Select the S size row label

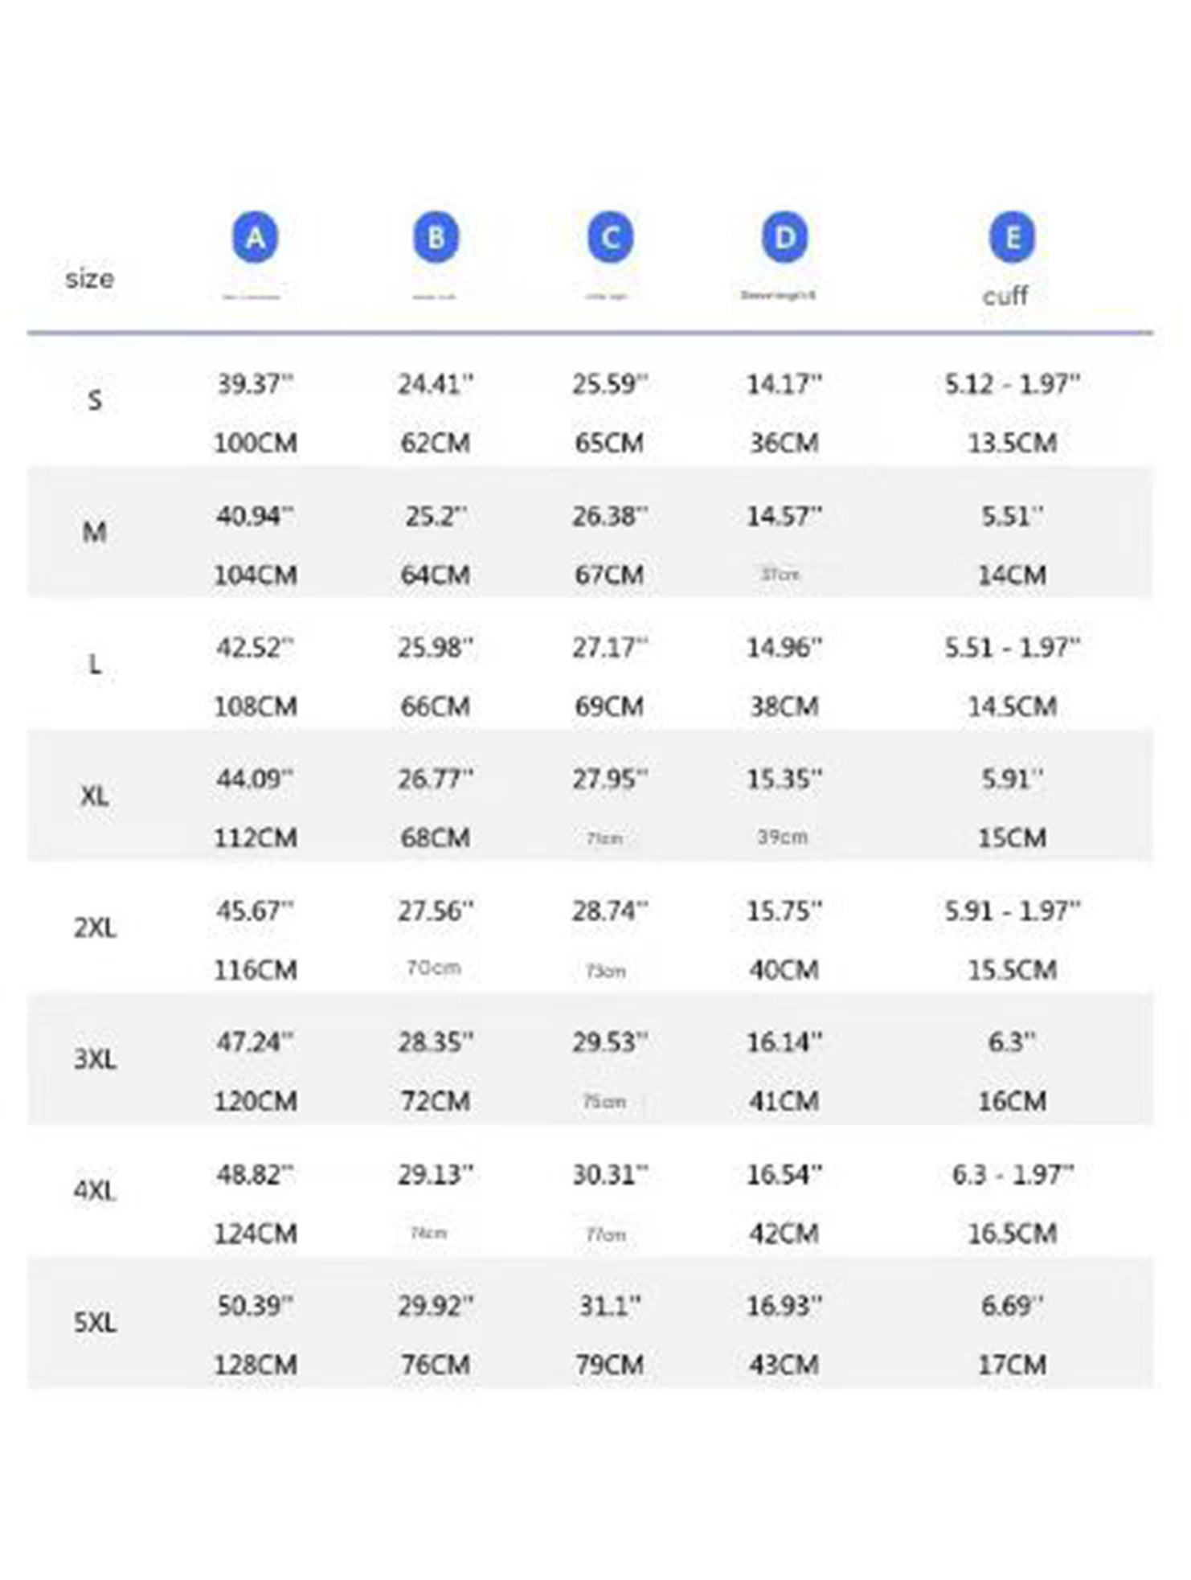pyautogui.click(x=95, y=400)
